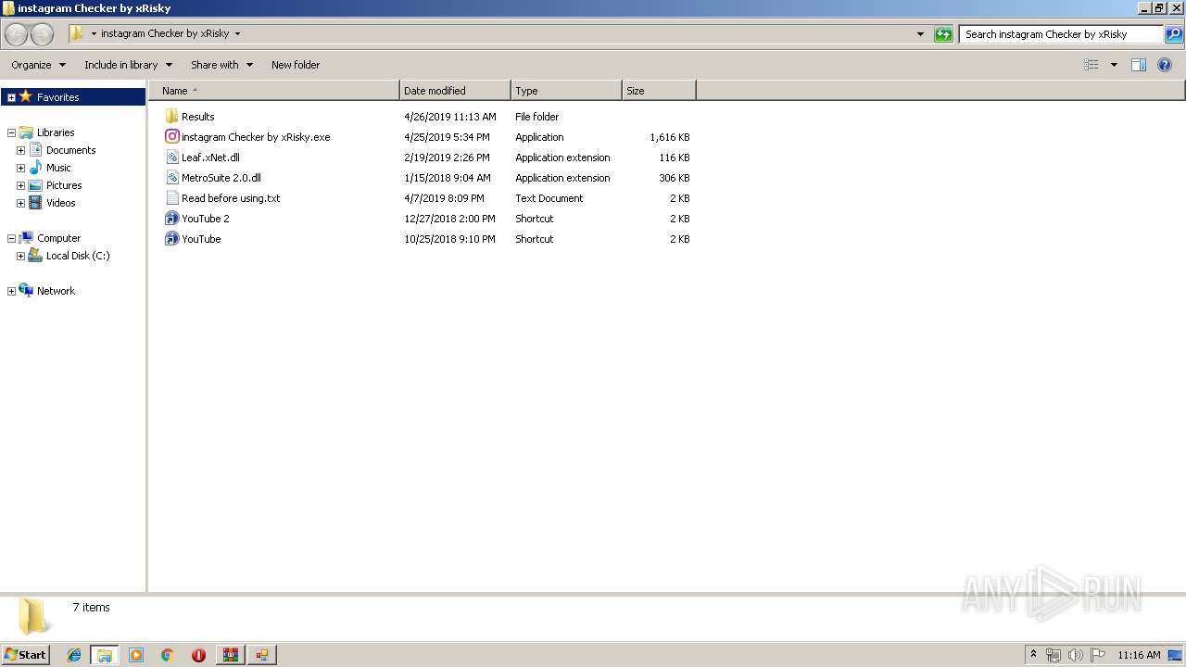Open Action Center flag icon
Viewport: 1186px width, 667px height.
(x=1098, y=655)
